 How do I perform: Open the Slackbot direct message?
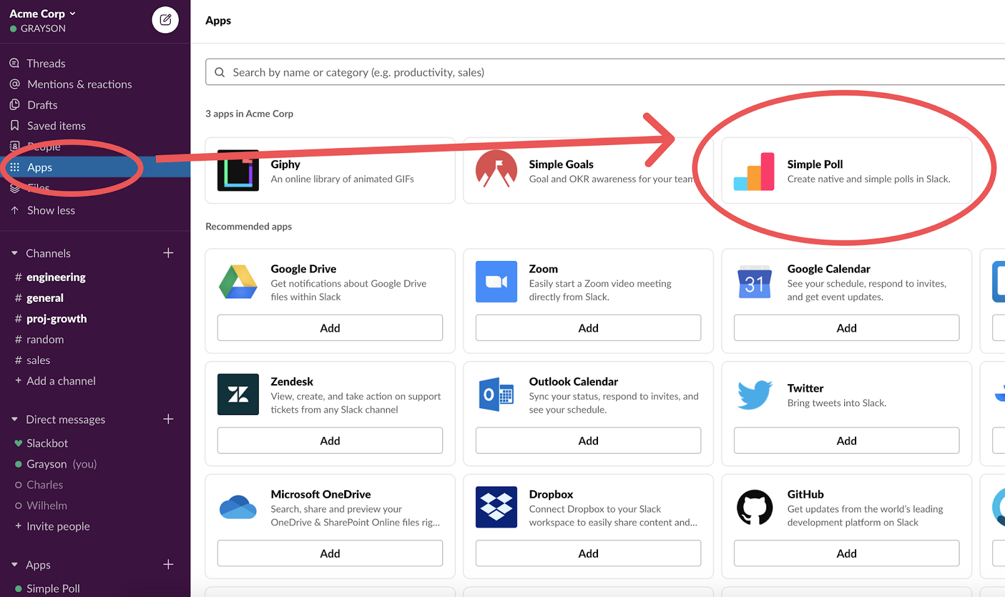[x=47, y=443]
